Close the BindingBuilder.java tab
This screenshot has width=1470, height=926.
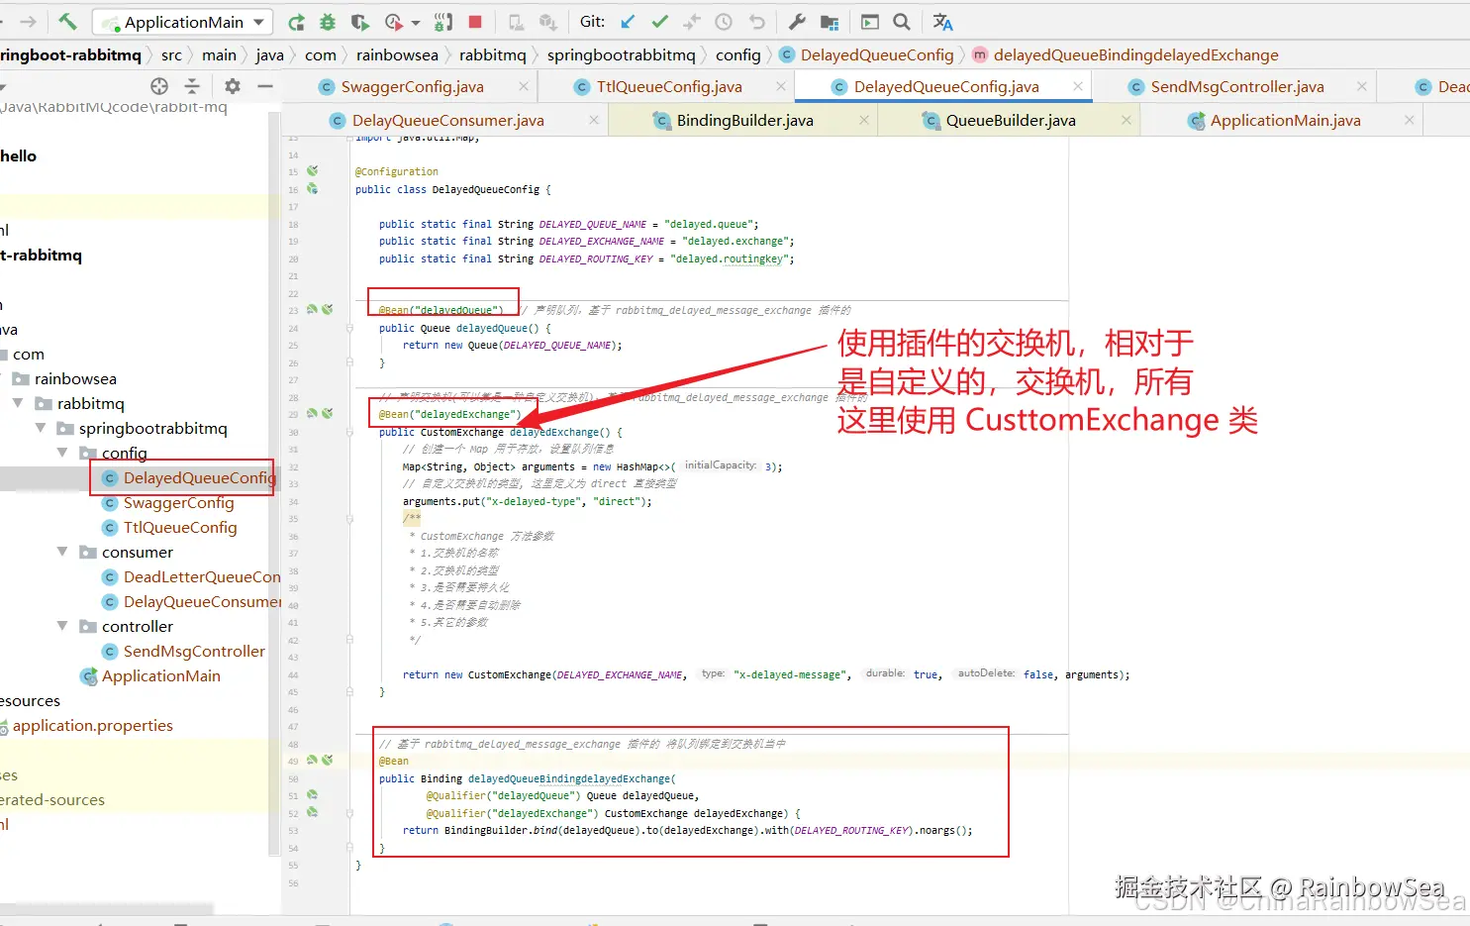click(x=864, y=120)
